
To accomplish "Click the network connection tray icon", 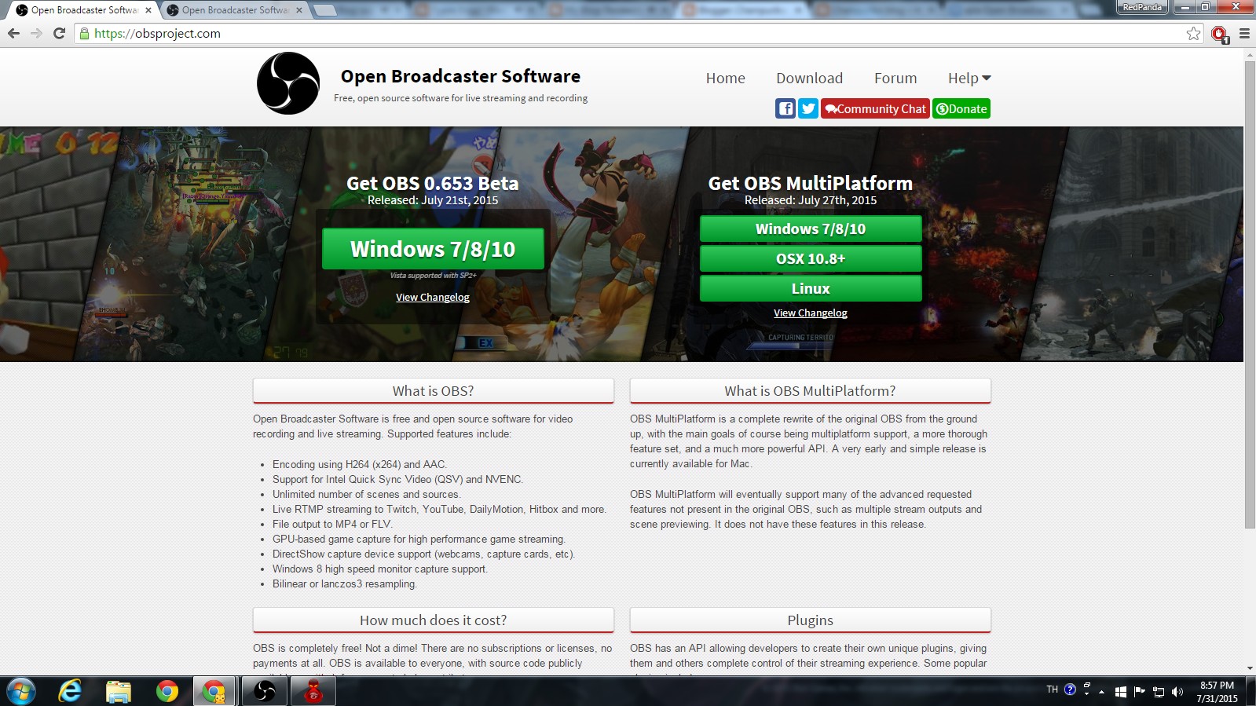I will point(1158,692).
